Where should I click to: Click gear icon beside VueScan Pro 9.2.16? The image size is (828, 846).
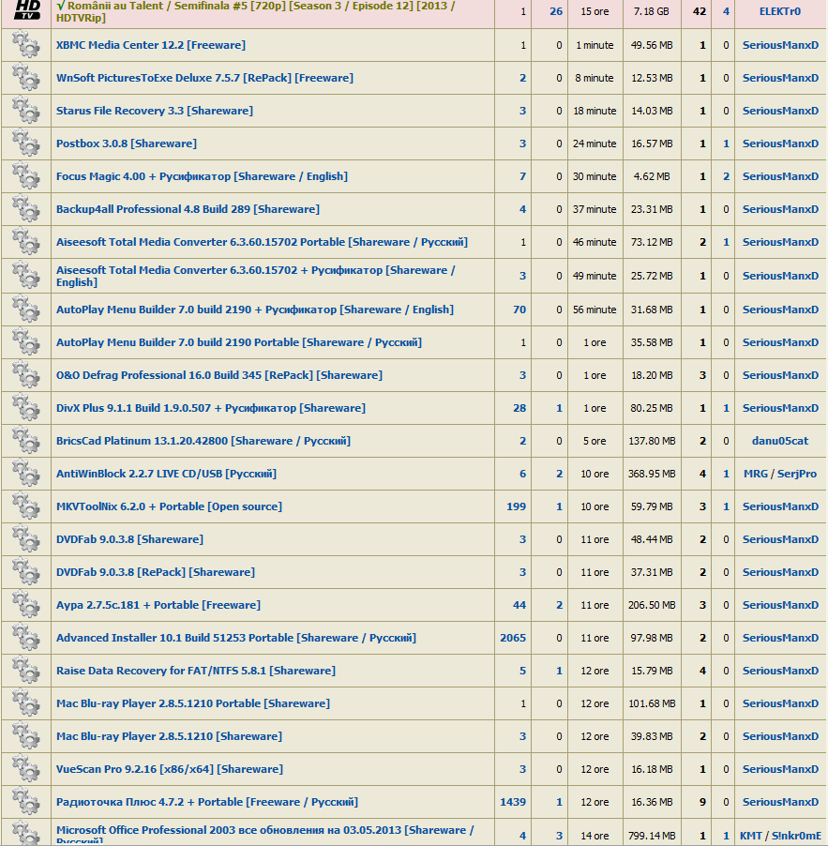[26, 769]
